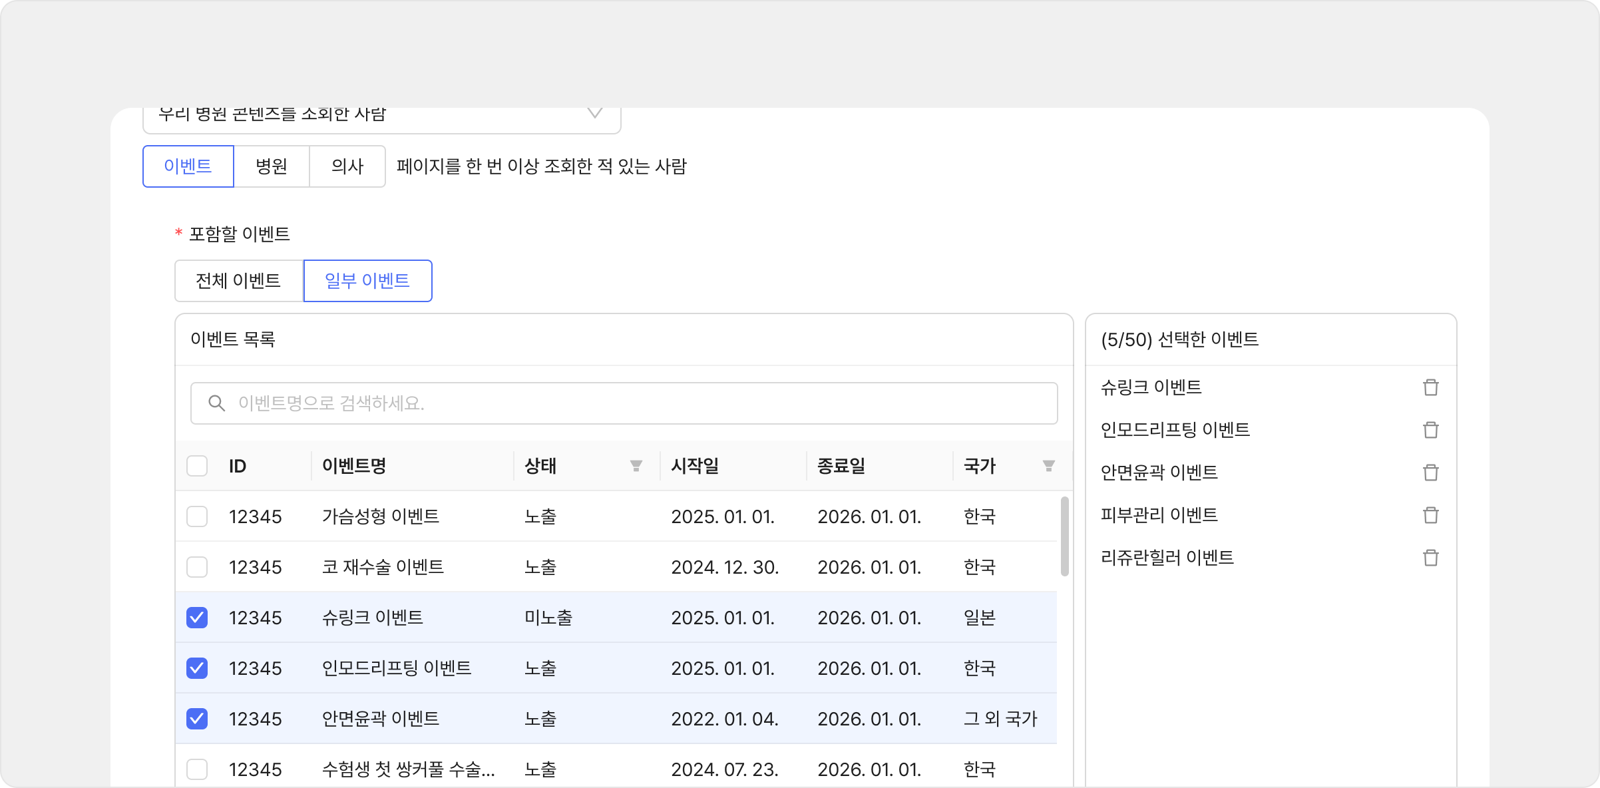Click trash icon next to 인모드리프팅 이벤트
Viewport: 1600px width, 788px height.
point(1430,430)
